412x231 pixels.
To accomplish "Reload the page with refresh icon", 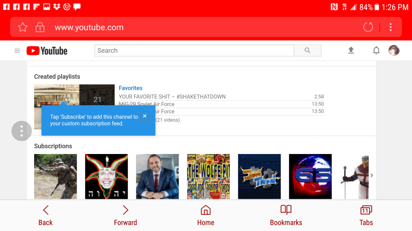I will coord(368,27).
